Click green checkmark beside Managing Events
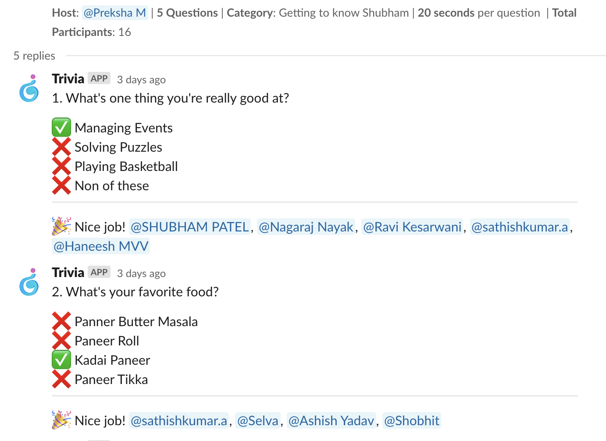 tap(61, 128)
